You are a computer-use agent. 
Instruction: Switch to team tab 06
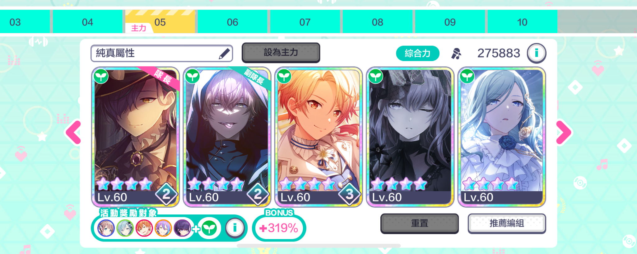coord(232,22)
